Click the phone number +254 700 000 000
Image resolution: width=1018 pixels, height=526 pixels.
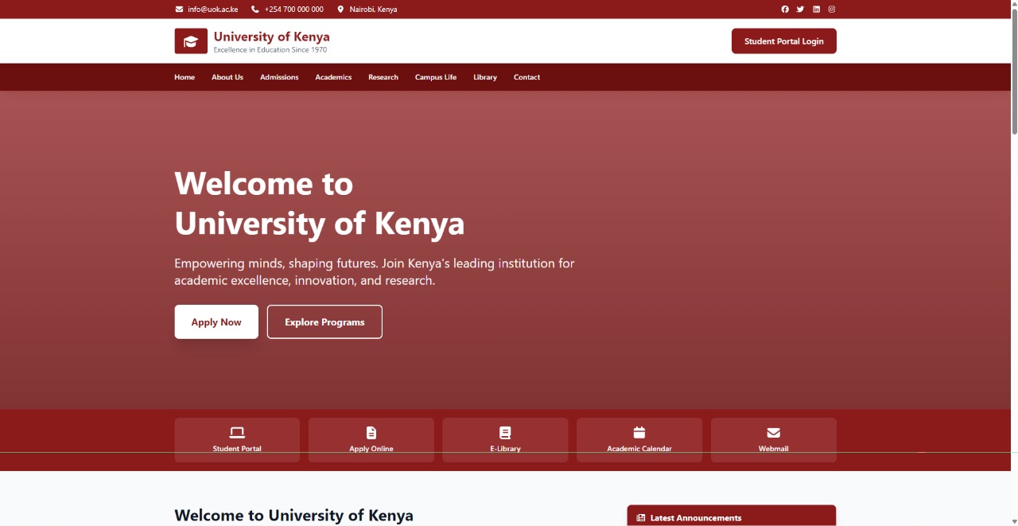[293, 9]
